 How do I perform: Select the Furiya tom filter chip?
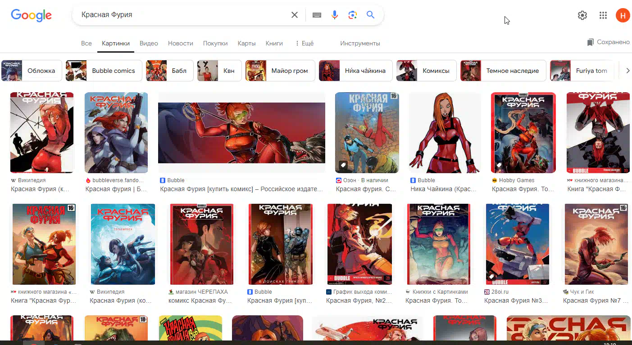pos(582,71)
